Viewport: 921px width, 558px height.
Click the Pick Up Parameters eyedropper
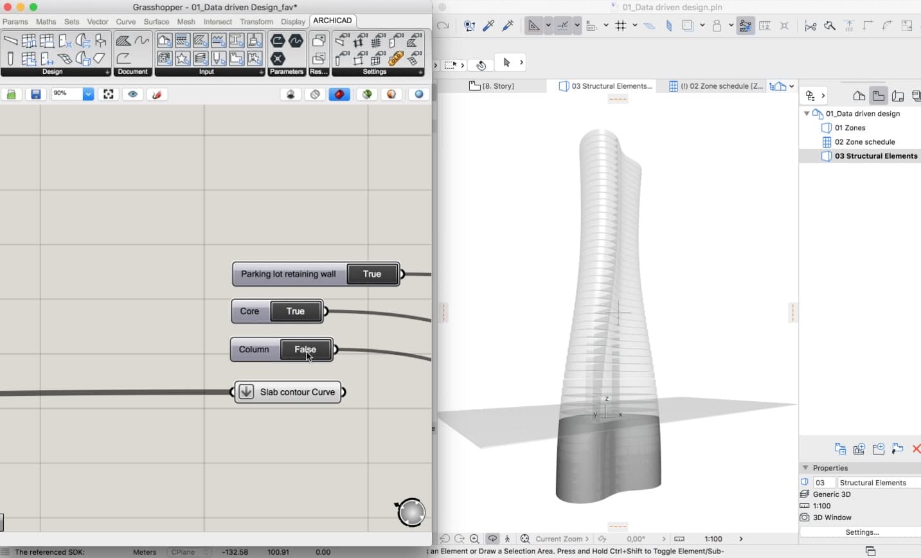488,26
